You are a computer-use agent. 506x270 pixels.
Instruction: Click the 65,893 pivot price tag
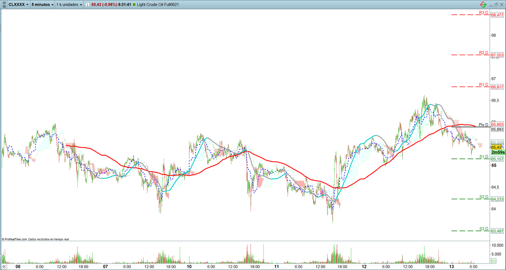[497, 129]
